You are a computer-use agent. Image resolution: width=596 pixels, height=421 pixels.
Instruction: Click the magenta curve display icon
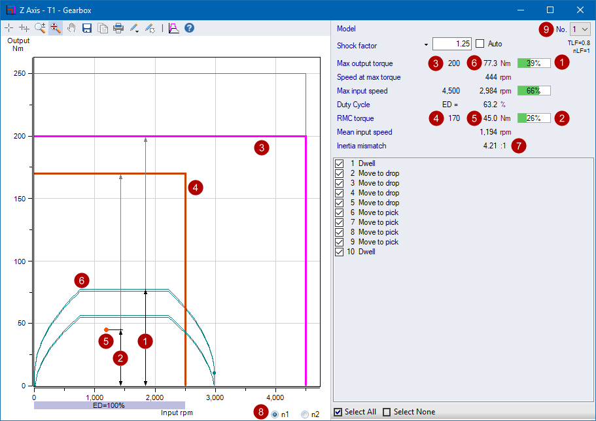tap(173, 27)
